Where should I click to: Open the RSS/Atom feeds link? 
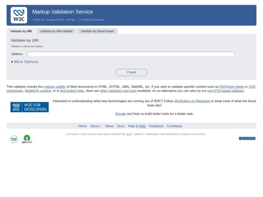click(x=232, y=87)
